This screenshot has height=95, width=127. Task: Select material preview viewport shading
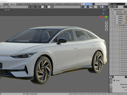tap(103, 7)
